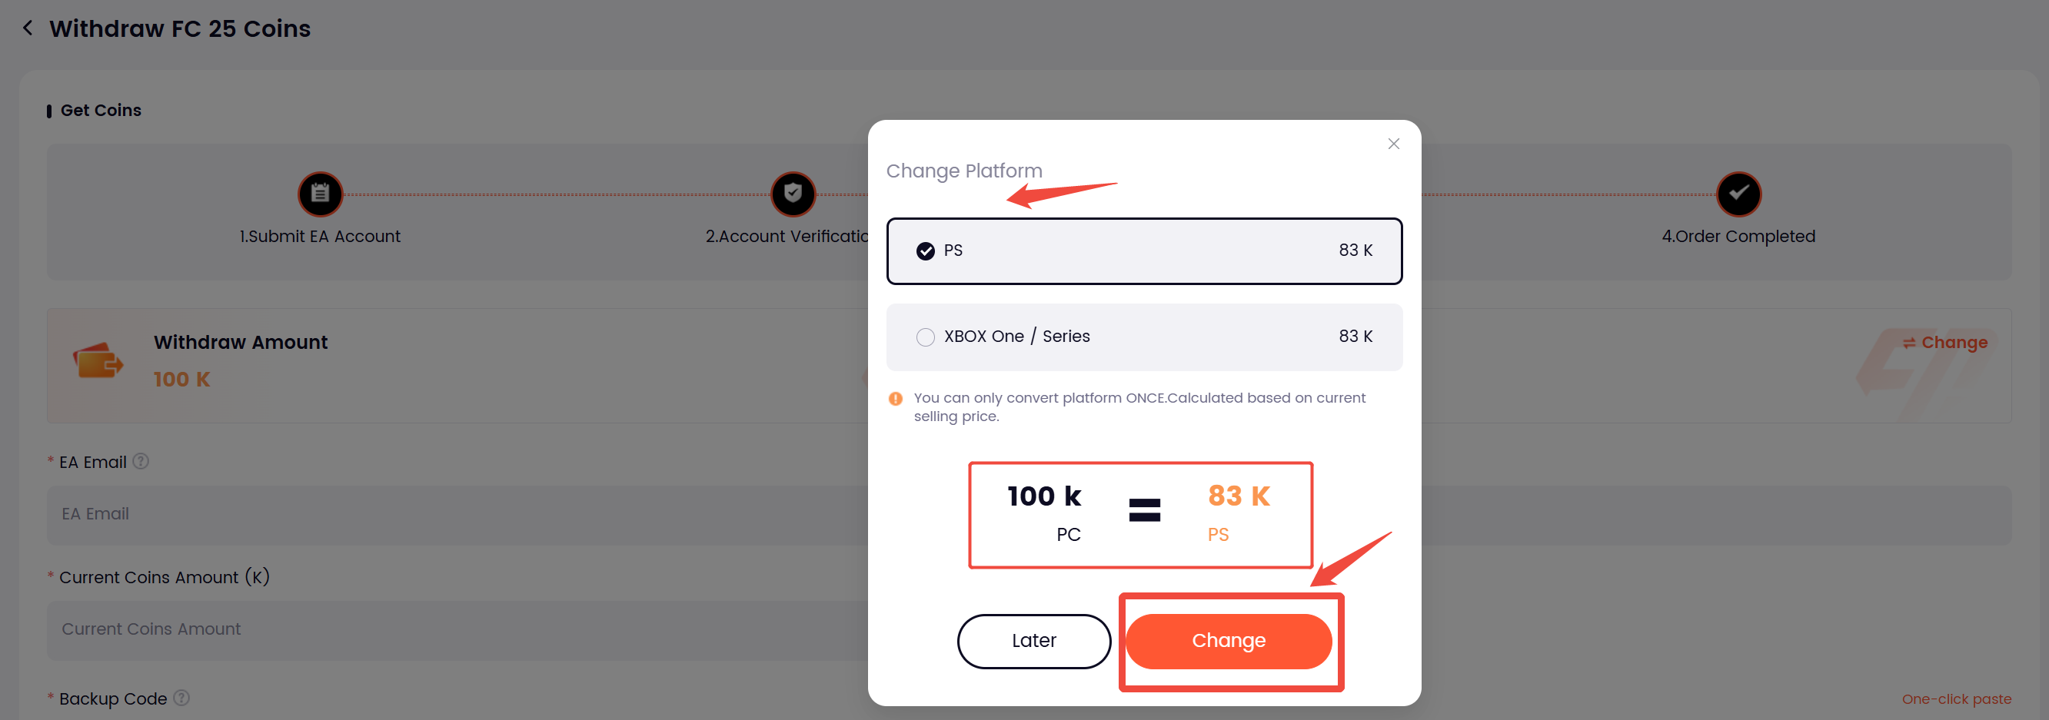
Task: Click the Account Verification shield icon
Action: (x=792, y=194)
